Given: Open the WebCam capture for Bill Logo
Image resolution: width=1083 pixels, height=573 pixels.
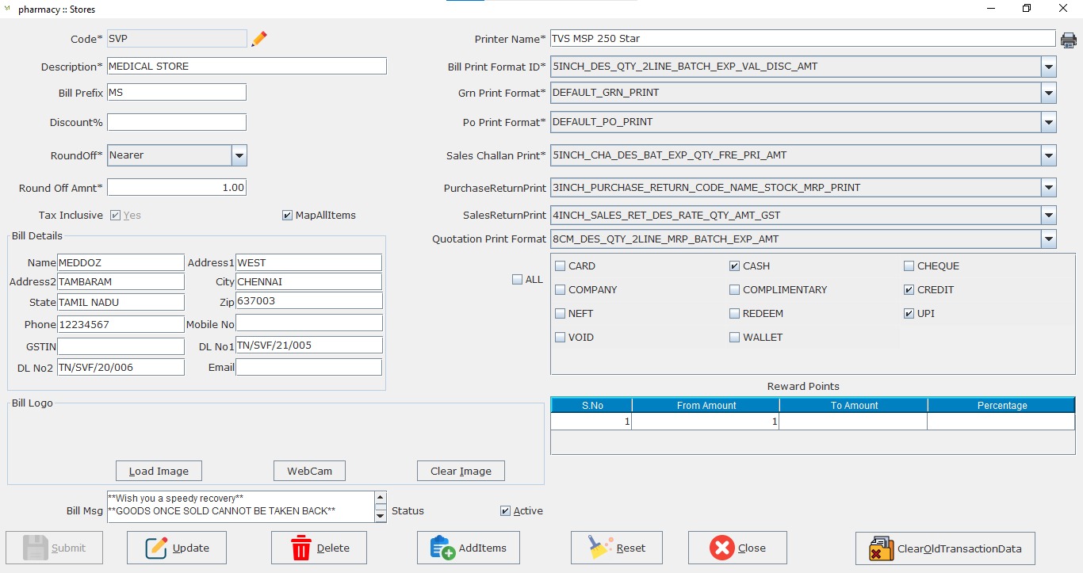Looking at the screenshot, I should click(x=310, y=471).
